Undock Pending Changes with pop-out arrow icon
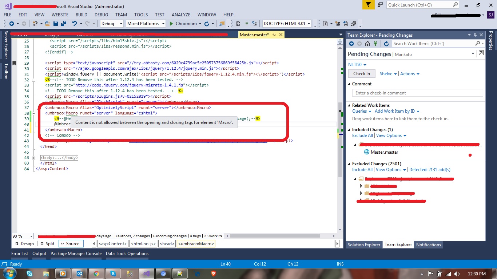This screenshot has height=279, width=497. point(481,53)
